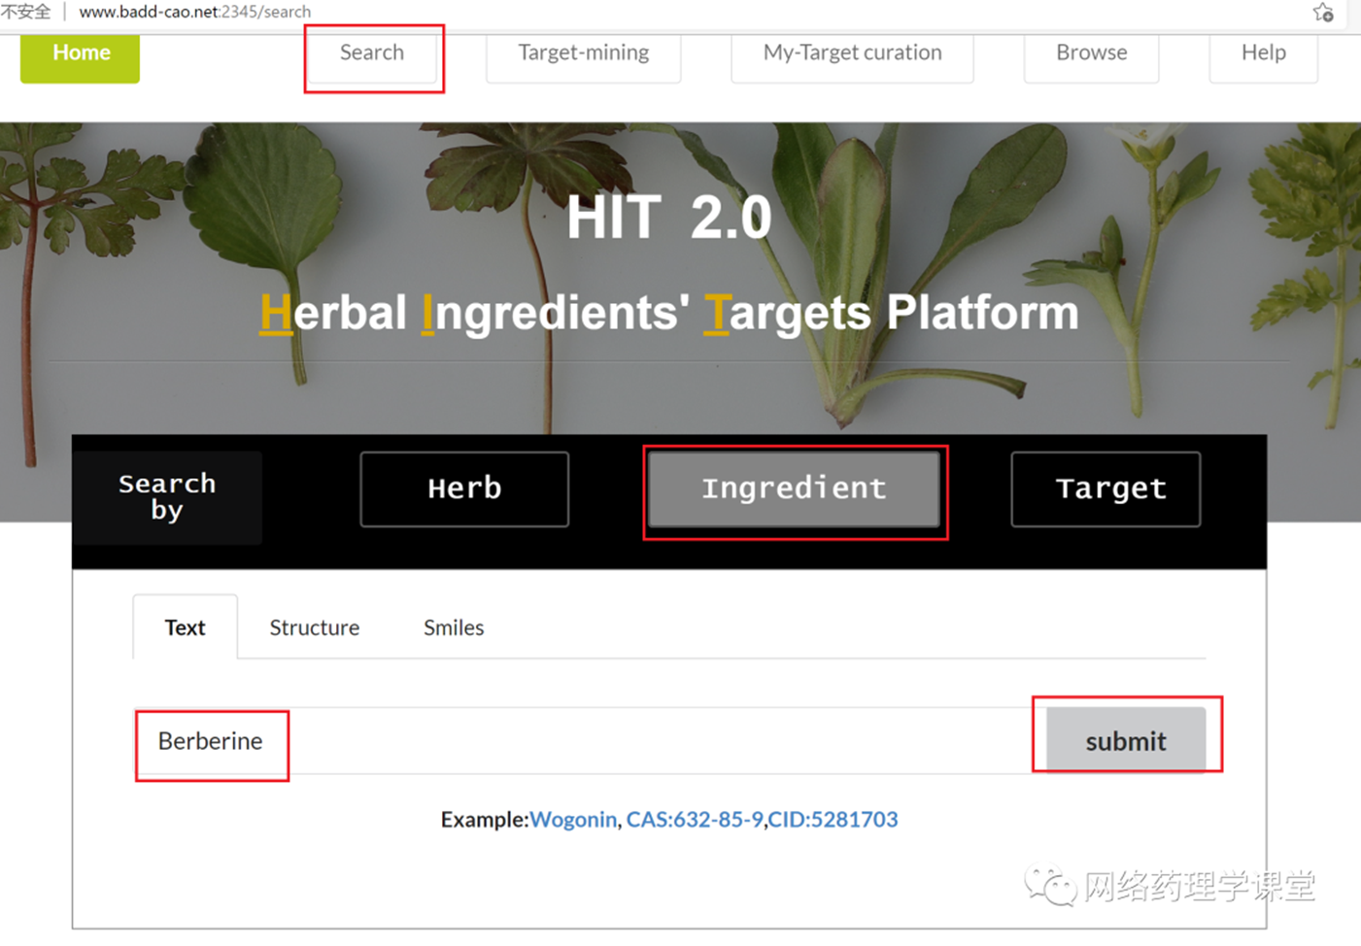Use the CAS:632-85-9 example link

click(695, 820)
